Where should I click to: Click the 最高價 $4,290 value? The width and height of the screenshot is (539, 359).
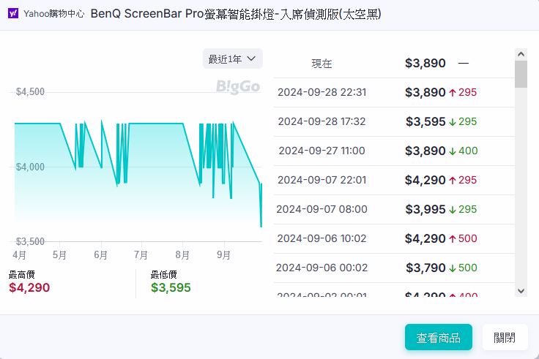tap(29, 287)
